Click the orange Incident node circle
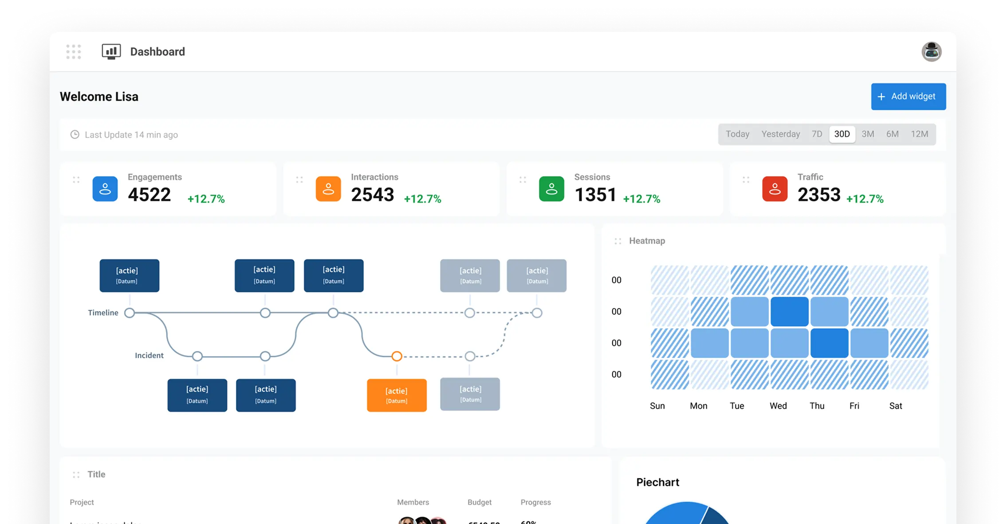Screen dimensions: 999x524 (x=397, y=356)
